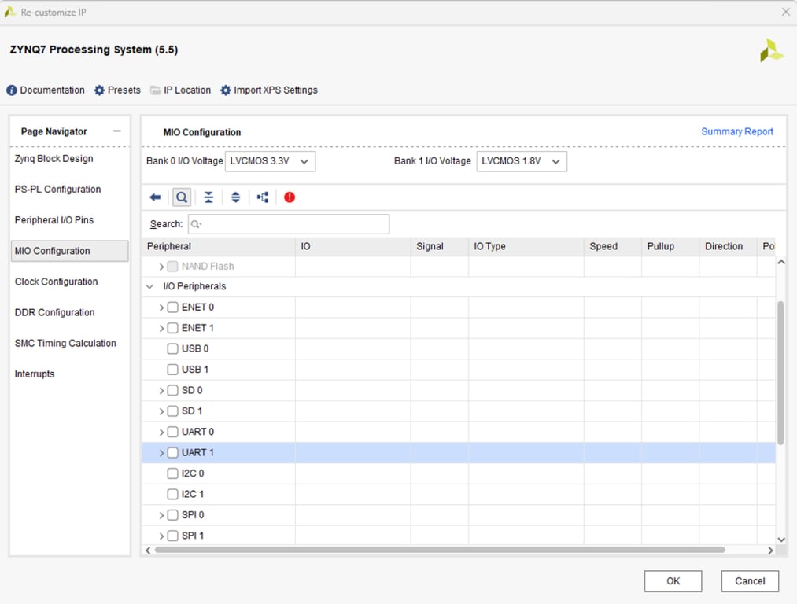Click the Speed column header
Image resolution: width=797 pixels, height=604 pixels.
pyautogui.click(x=612, y=246)
